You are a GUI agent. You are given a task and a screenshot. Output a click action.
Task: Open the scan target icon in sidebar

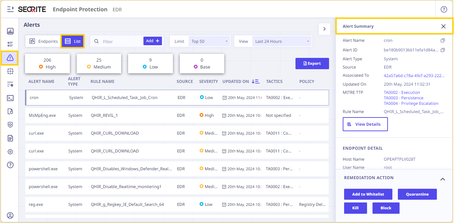pyautogui.click(x=10, y=71)
